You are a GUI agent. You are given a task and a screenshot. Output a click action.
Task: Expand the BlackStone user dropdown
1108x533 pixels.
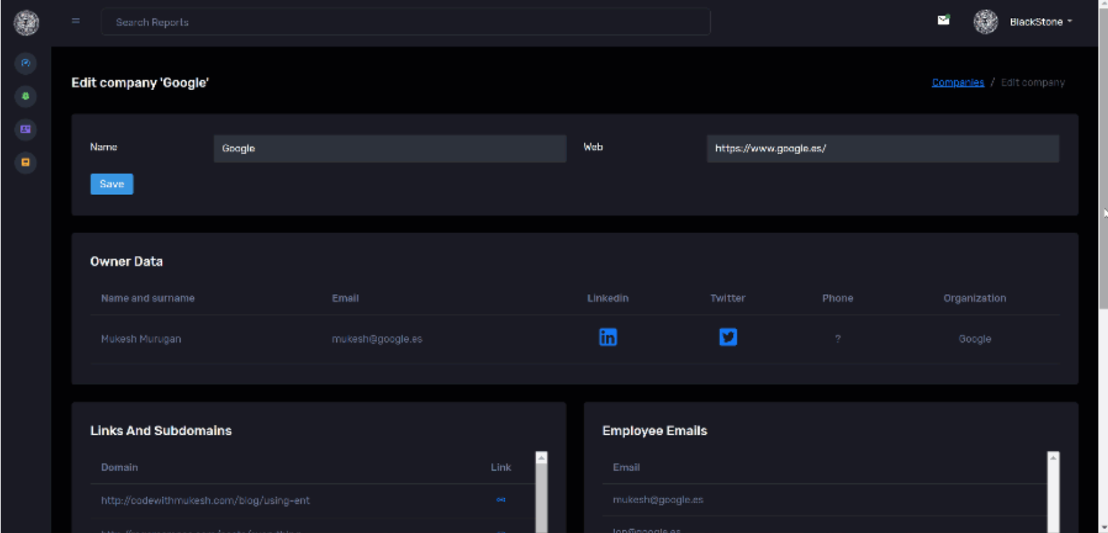coord(1041,22)
